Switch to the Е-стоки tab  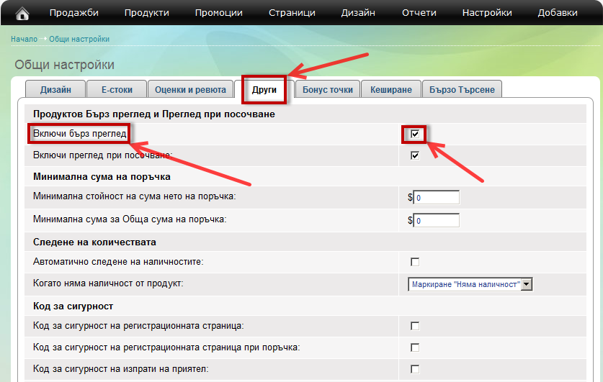pyautogui.click(x=116, y=90)
